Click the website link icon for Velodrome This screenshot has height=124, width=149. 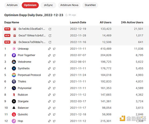click(49, 62)
